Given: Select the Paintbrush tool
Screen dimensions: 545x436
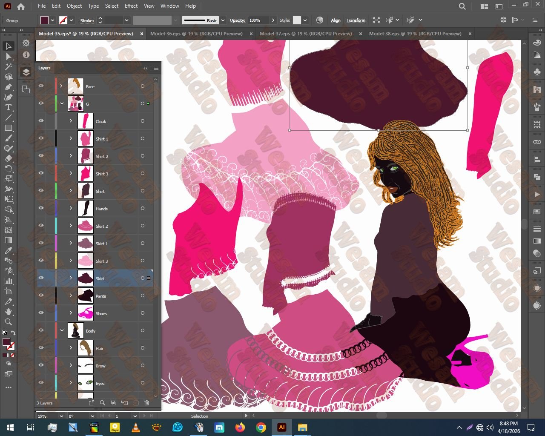Looking at the screenshot, I should [9, 138].
